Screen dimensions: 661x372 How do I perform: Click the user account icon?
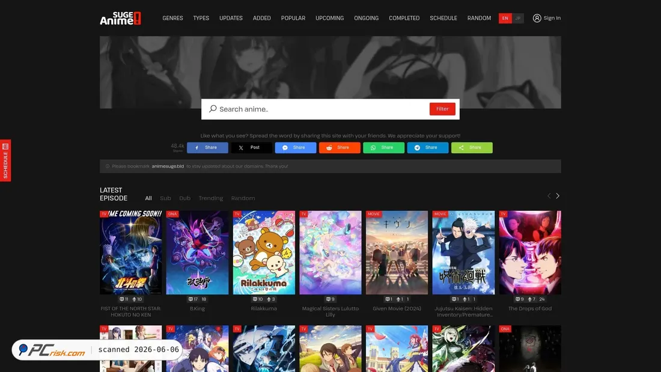tap(537, 18)
